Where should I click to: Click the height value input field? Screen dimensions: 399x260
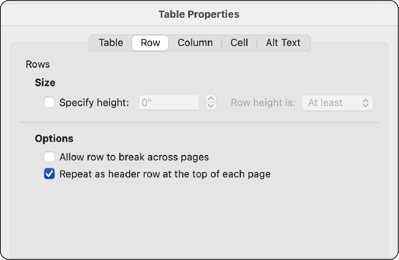169,103
